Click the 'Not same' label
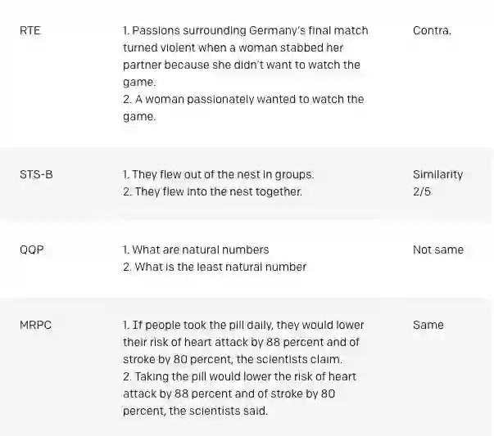This screenshot has width=494, height=436. tap(437, 249)
